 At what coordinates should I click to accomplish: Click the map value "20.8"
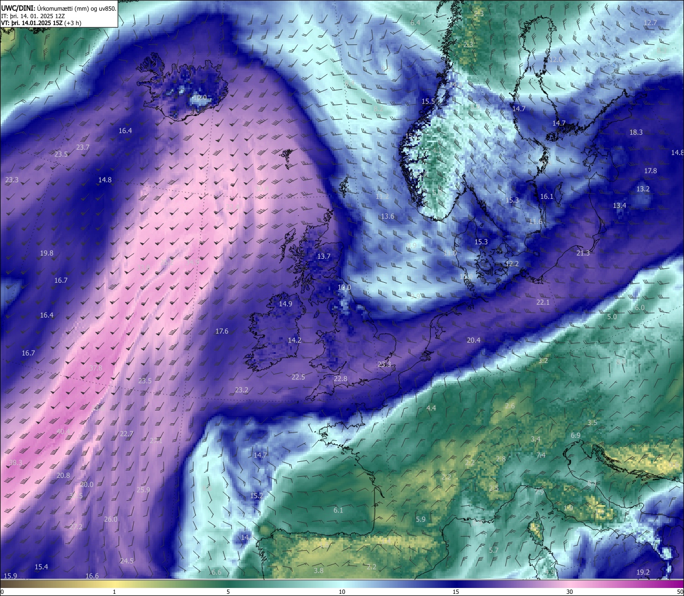tap(63, 476)
